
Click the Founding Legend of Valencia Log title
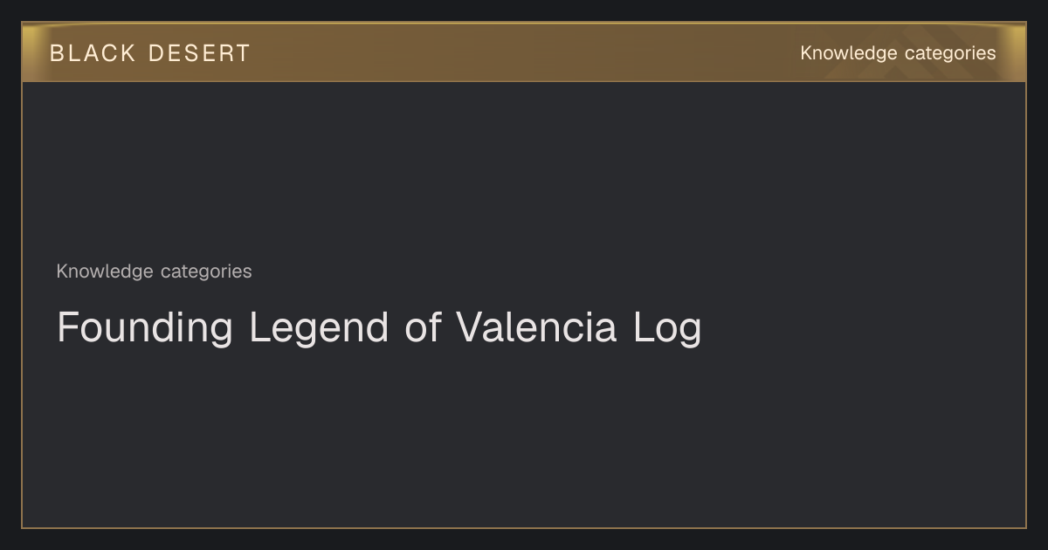point(379,328)
